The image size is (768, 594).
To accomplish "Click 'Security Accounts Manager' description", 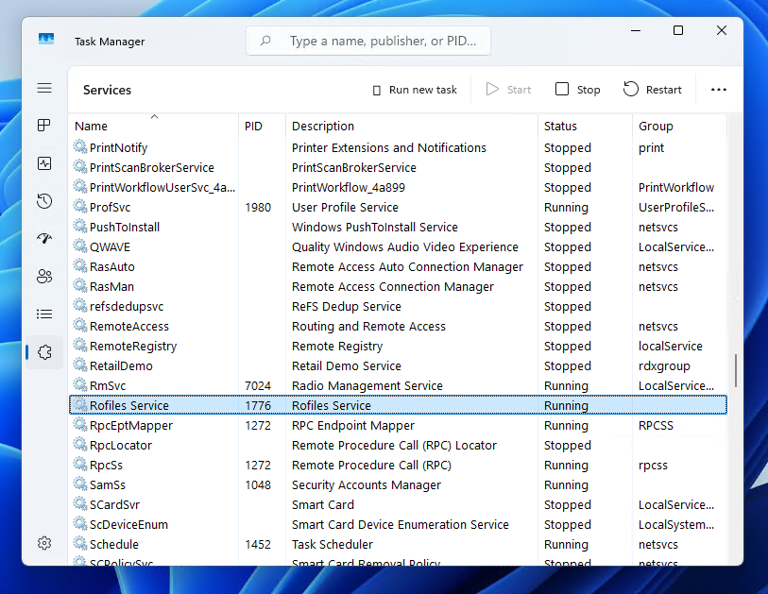I will coord(367,485).
